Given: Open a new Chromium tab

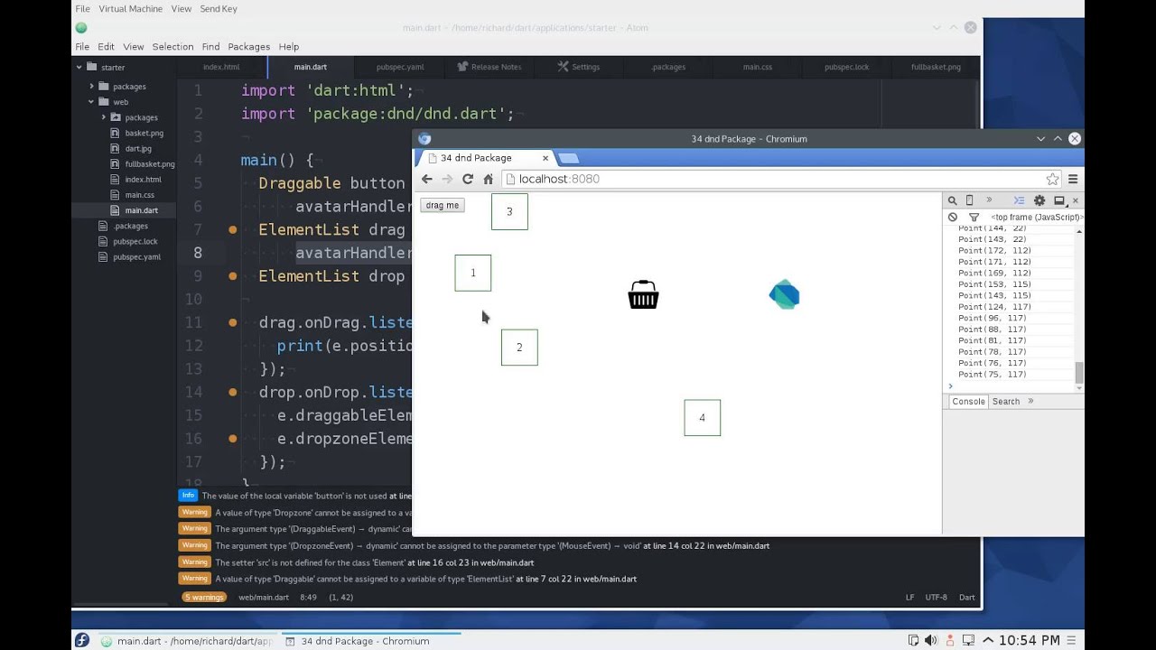Looking at the screenshot, I should [568, 158].
